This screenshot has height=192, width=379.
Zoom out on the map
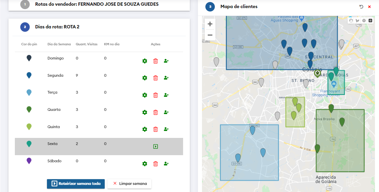[x=210, y=35]
